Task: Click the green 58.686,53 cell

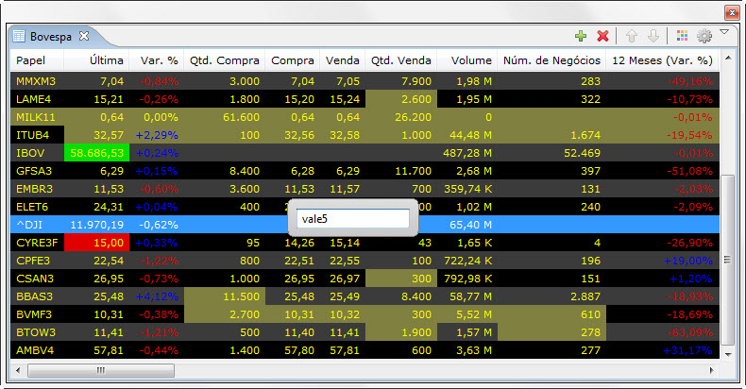Action: (96, 153)
